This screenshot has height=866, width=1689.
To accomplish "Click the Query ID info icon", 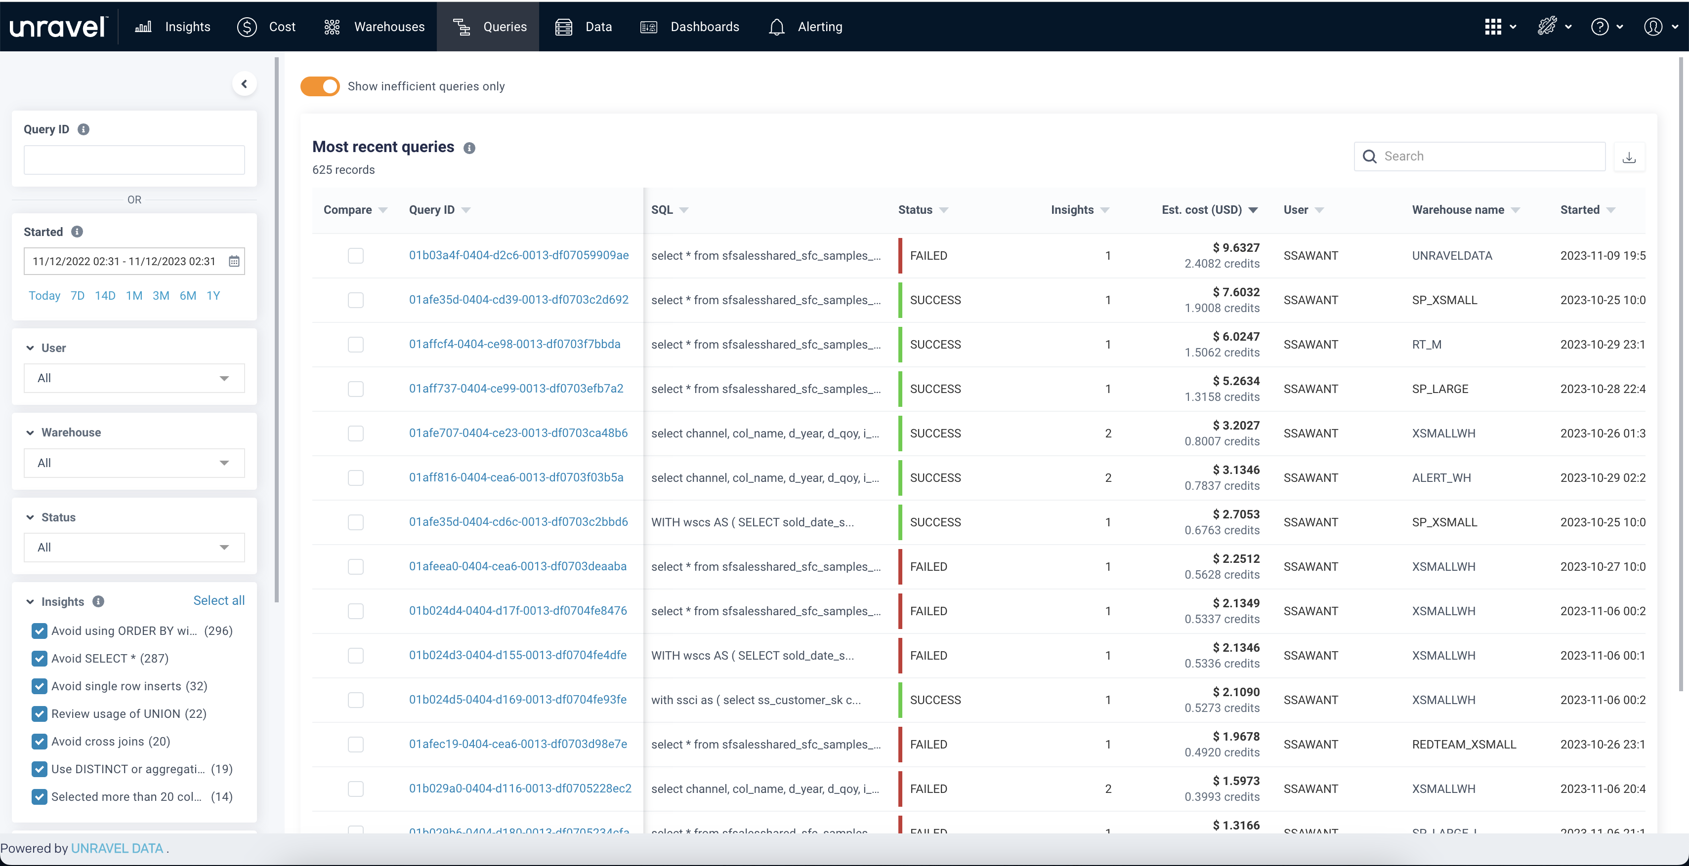I will click(84, 129).
